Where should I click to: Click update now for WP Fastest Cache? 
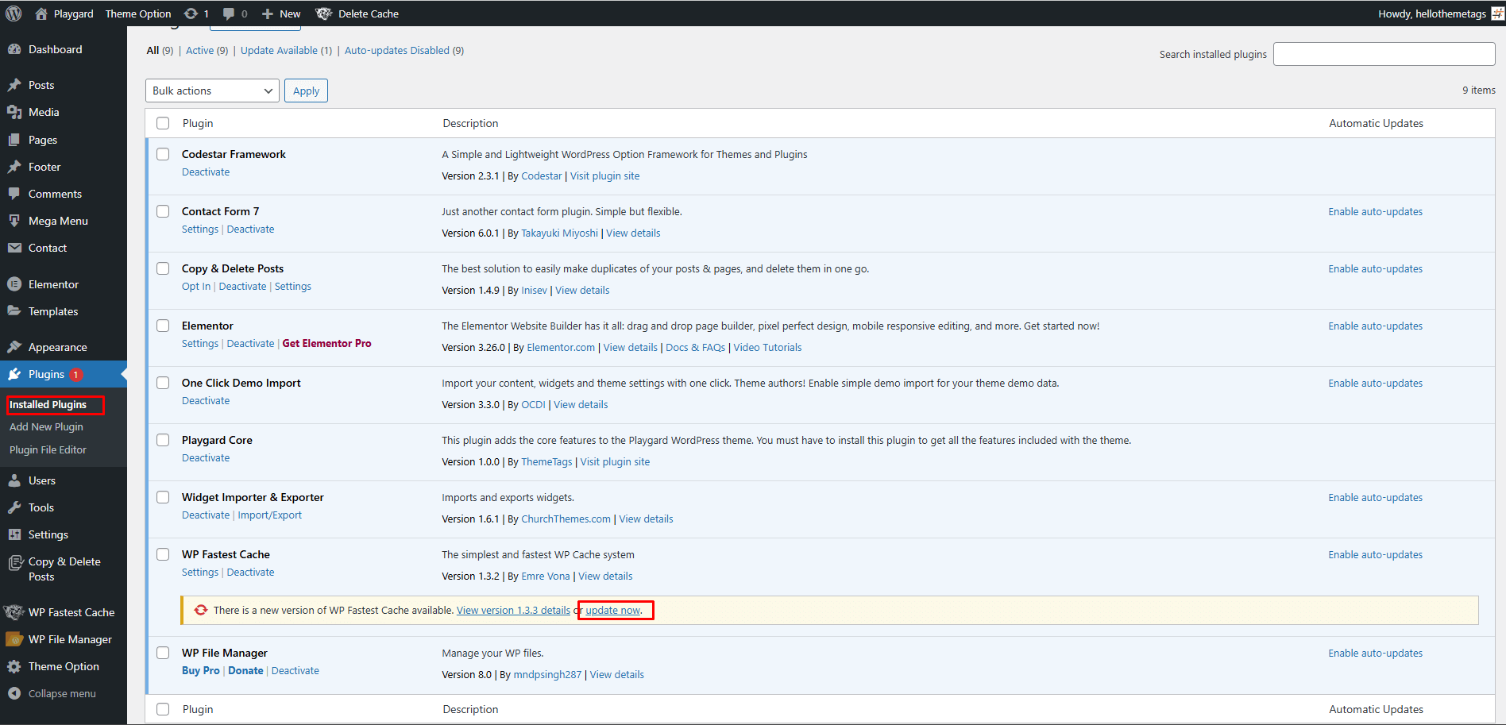coord(612,610)
